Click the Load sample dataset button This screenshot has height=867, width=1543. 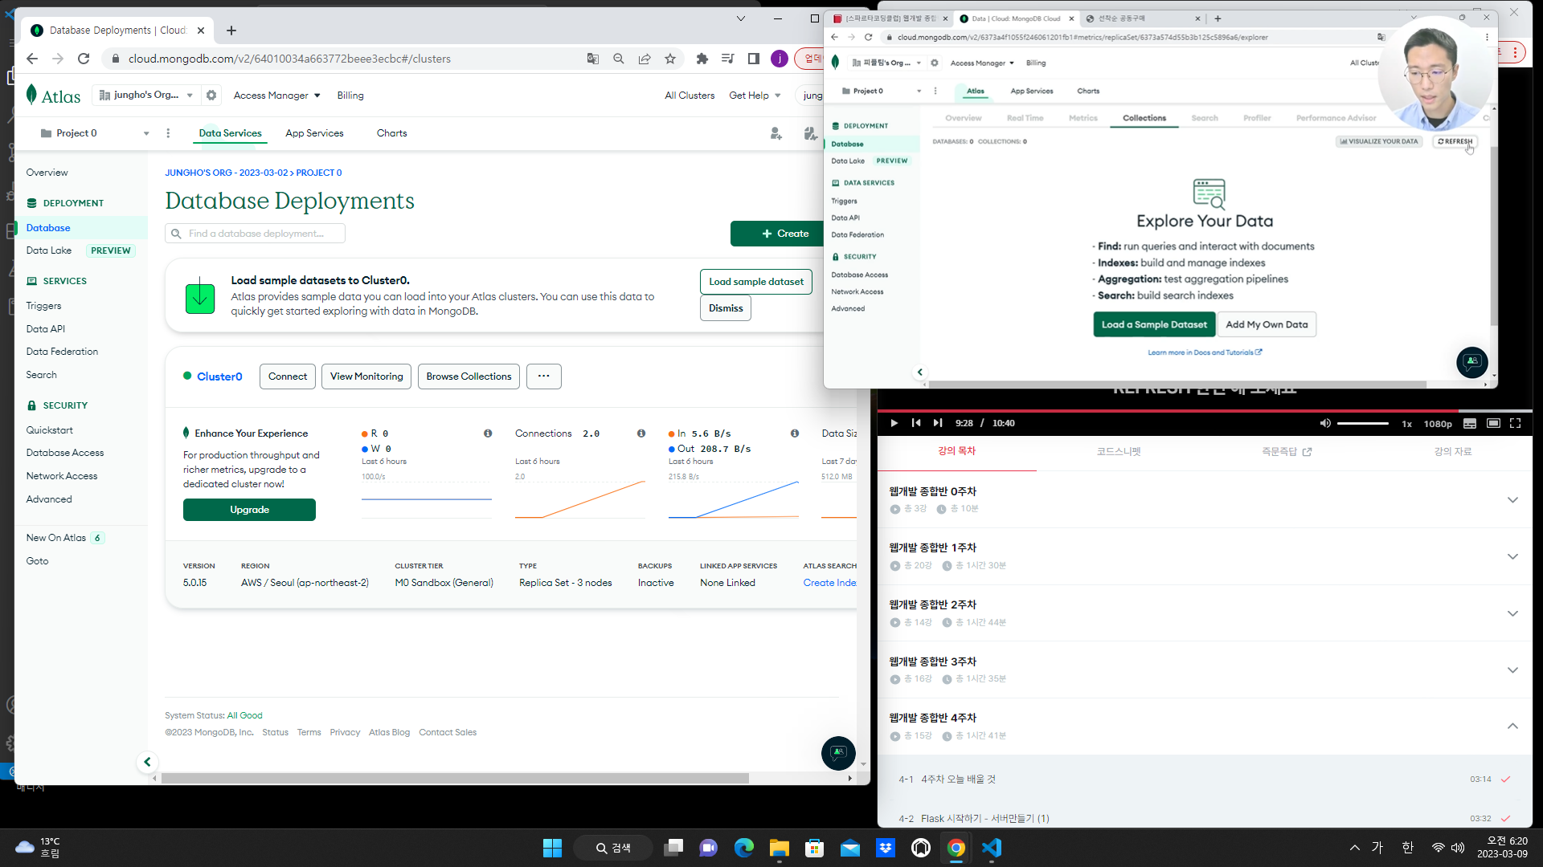(x=756, y=282)
